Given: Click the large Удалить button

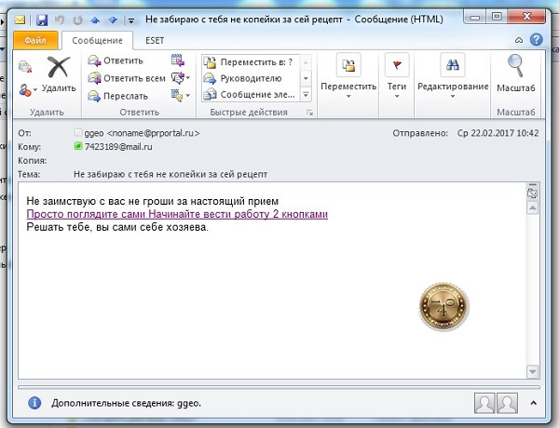Looking at the screenshot, I should [x=59, y=74].
